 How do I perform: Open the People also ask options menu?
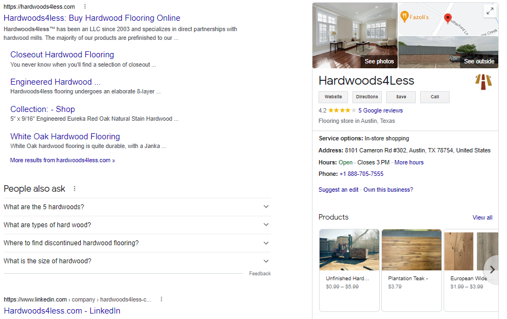(74, 188)
